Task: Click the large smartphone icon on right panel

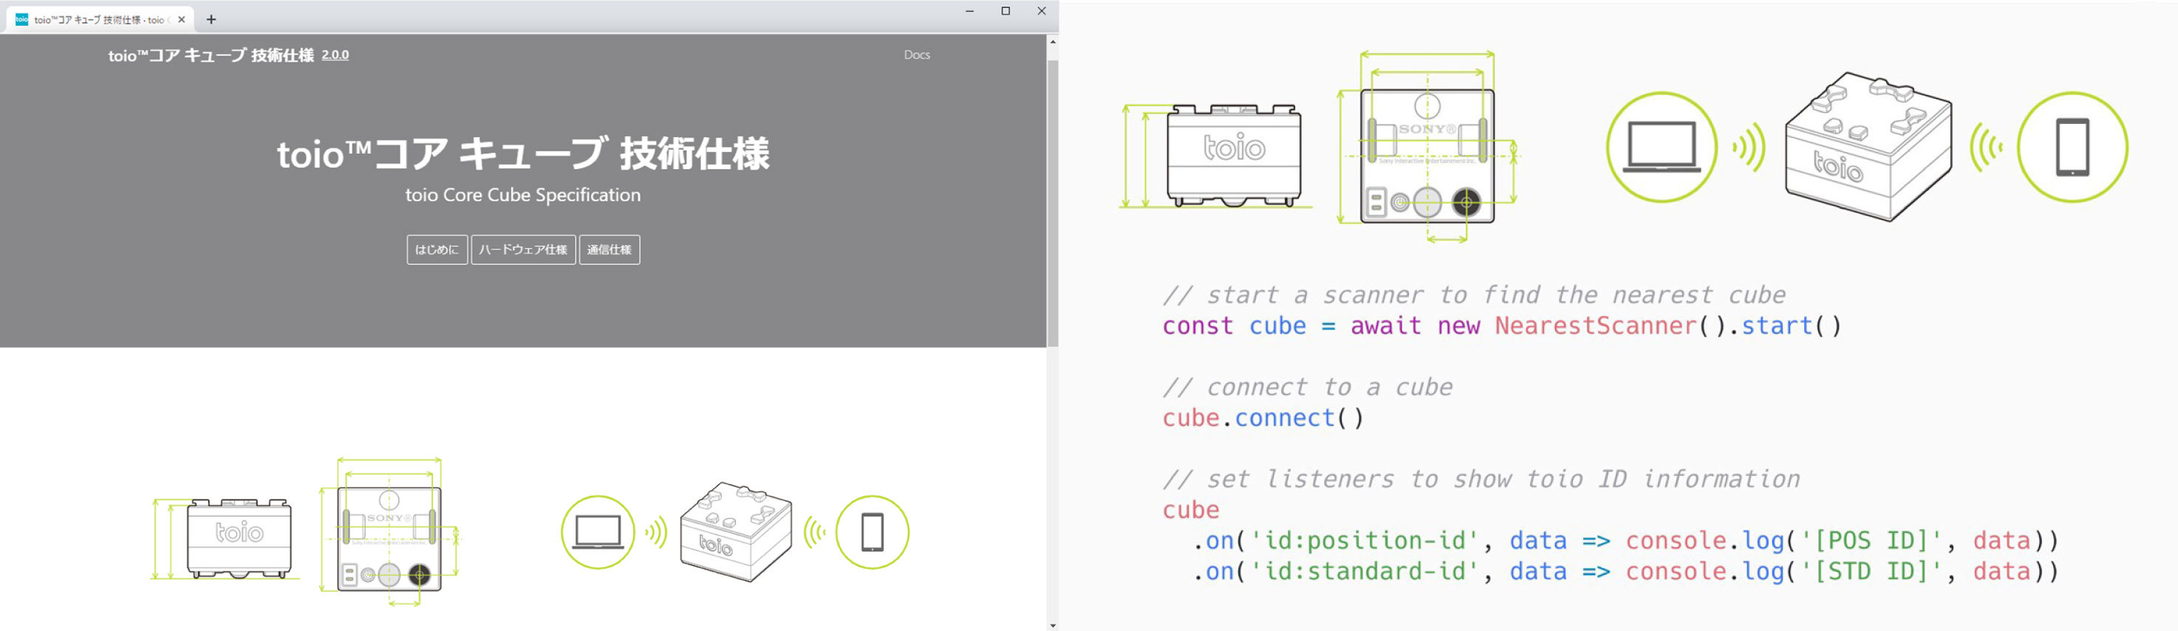Action: click(x=2072, y=147)
